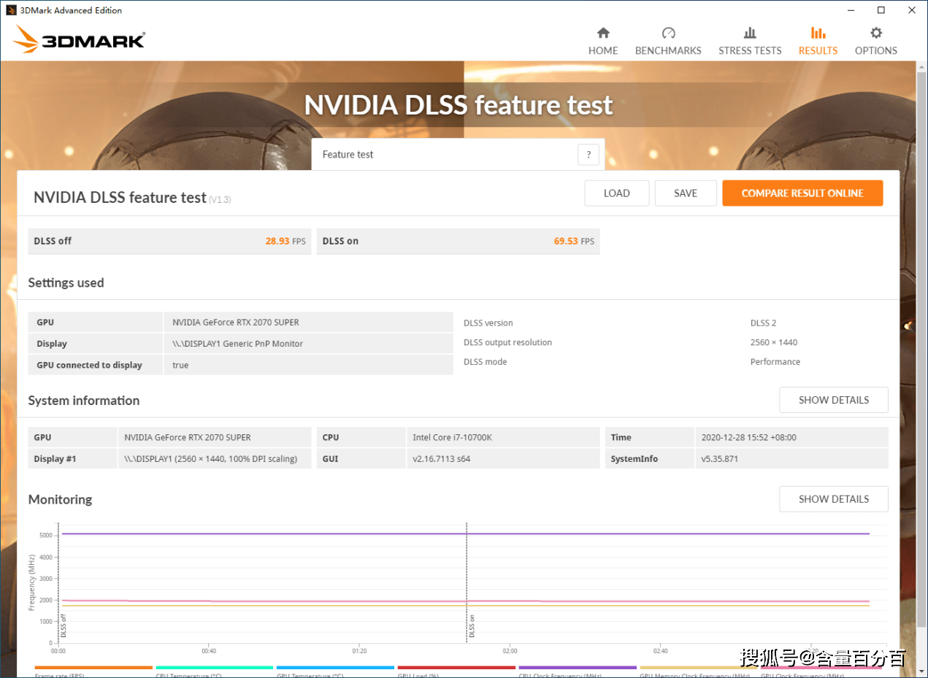Image resolution: width=928 pixels, height=678 pixels.
Task: Toggle the Frame rate (FPS) legend
Action: tap(93, 672)
